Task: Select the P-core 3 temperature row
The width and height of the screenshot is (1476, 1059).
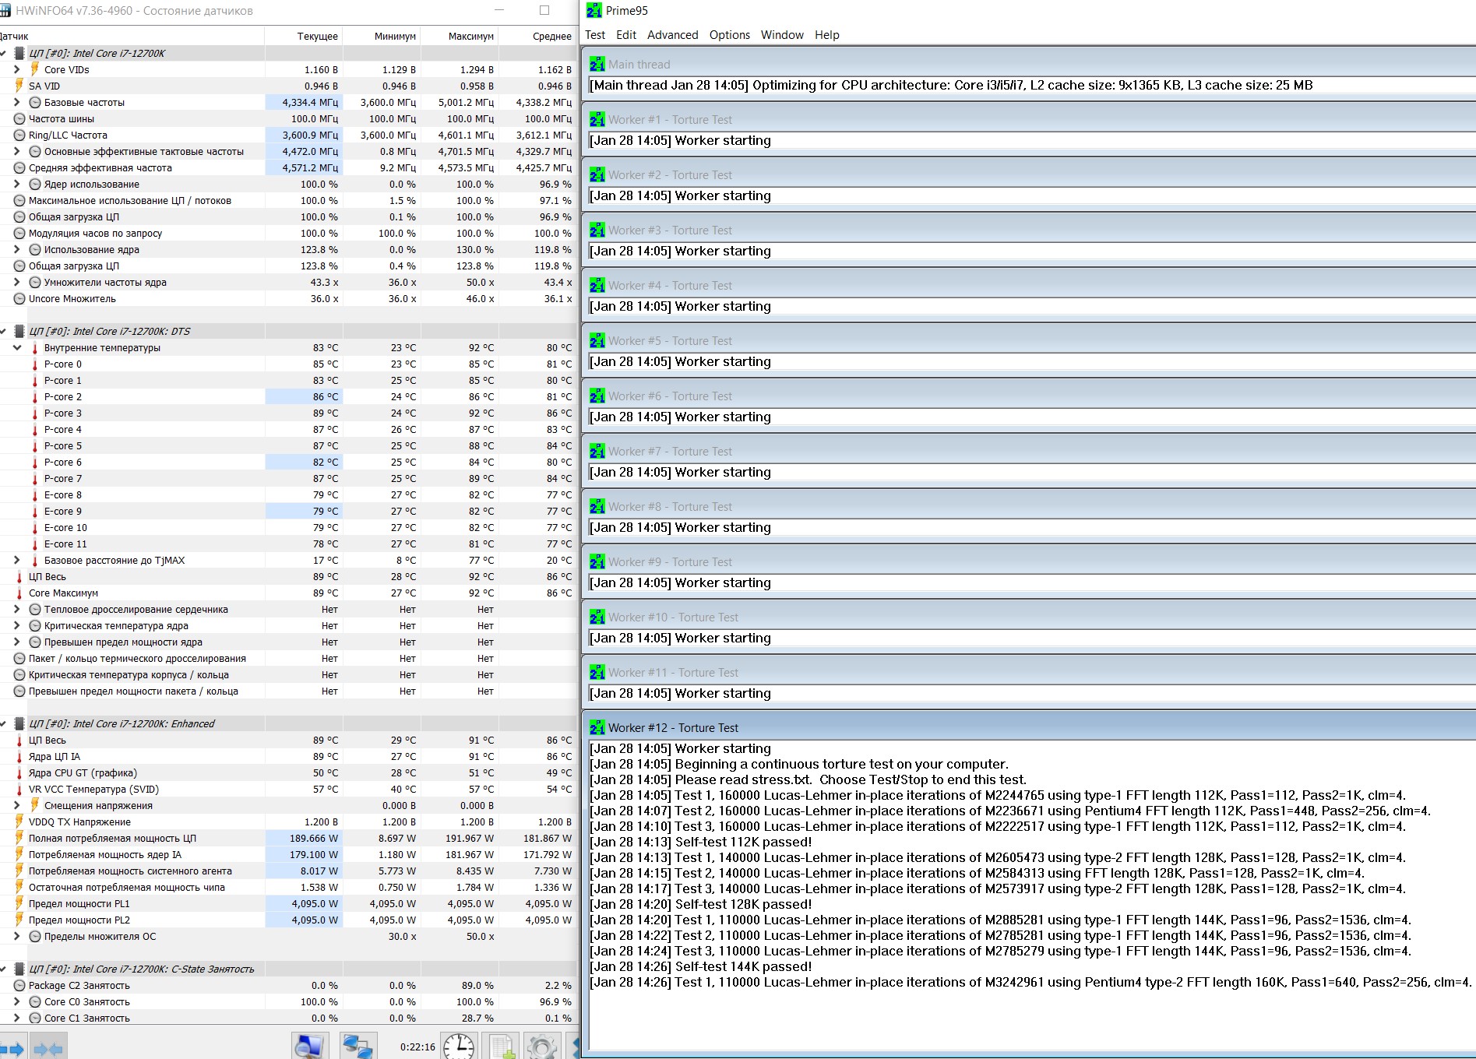Action: point(288,413)
